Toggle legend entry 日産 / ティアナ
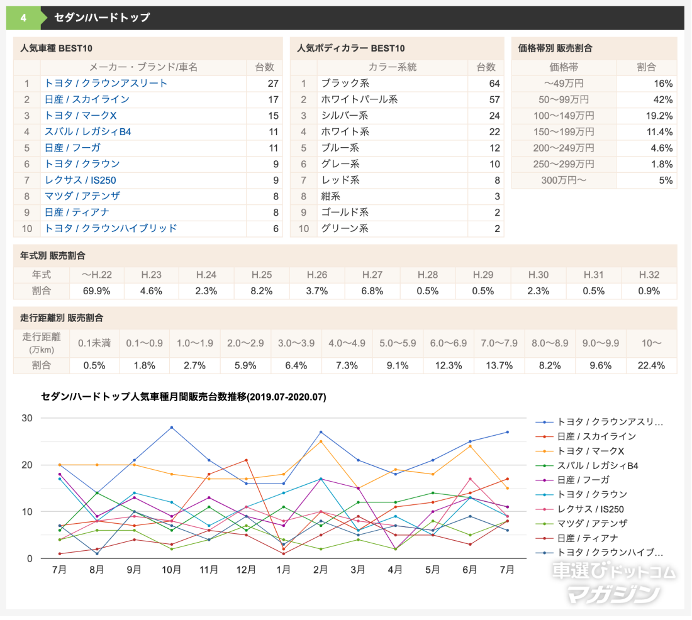The height and width of the screenshot is (620, 692). (577, 538)
